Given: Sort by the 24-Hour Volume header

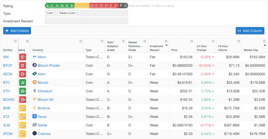Looking at the screenshot, I should click(223, 48).
